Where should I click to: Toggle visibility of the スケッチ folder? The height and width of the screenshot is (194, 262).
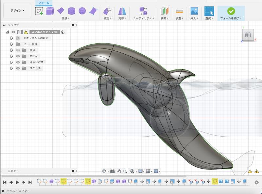point(18,68)
